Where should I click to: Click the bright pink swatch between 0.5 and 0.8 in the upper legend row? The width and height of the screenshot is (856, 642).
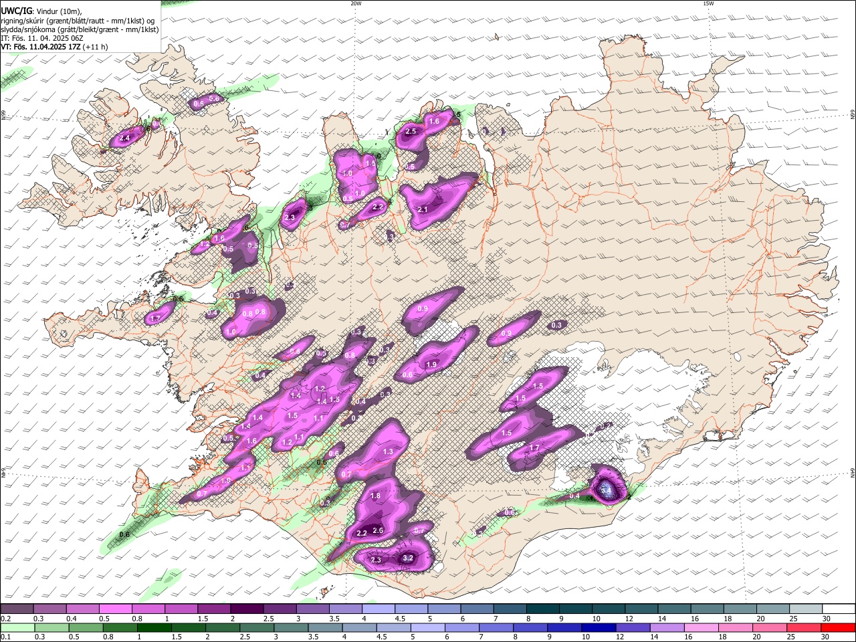(x=116, y=609)
